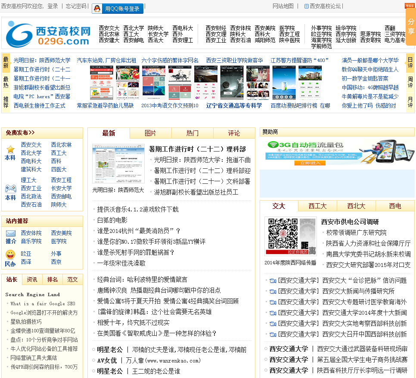Switch to the 资讯 tab
Image resolution: width=416 pixels, height=378 pixels.
[32, 279]
